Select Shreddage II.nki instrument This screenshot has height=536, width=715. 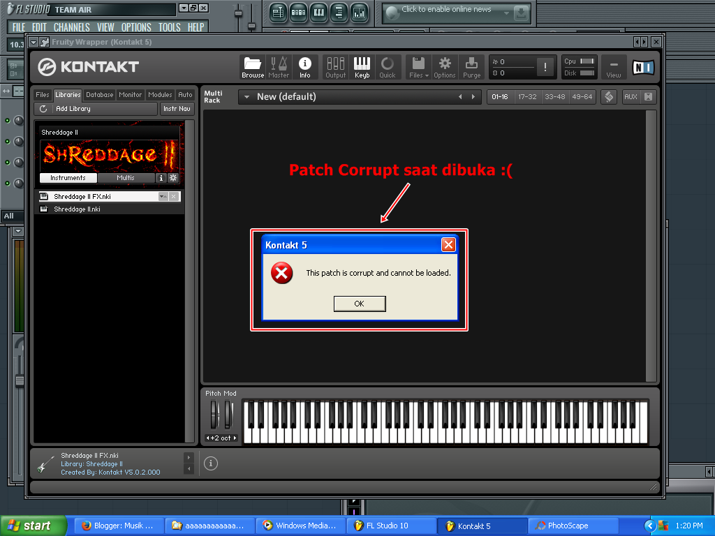[x=109, y=209]
